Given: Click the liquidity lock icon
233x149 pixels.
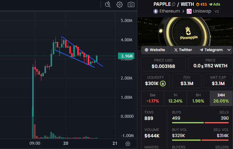Looking at the screenshot, I should click(163, 84).
